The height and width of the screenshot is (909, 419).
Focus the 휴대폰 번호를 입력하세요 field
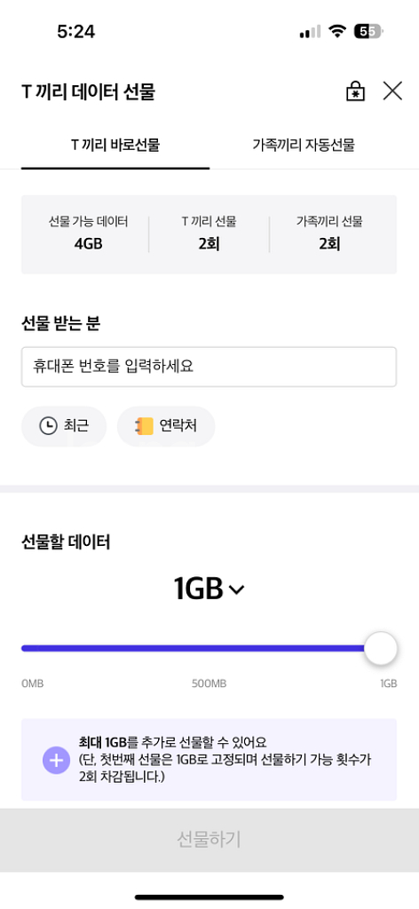(x=209, y=367)
